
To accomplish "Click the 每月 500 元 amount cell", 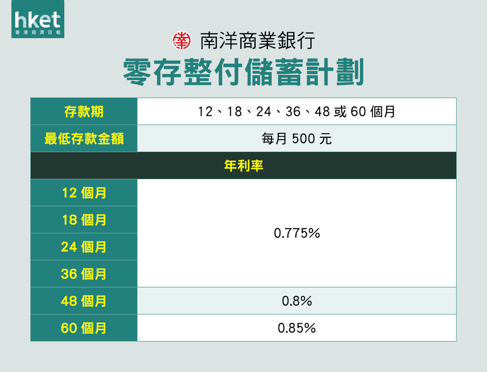I will coord(297,139).
